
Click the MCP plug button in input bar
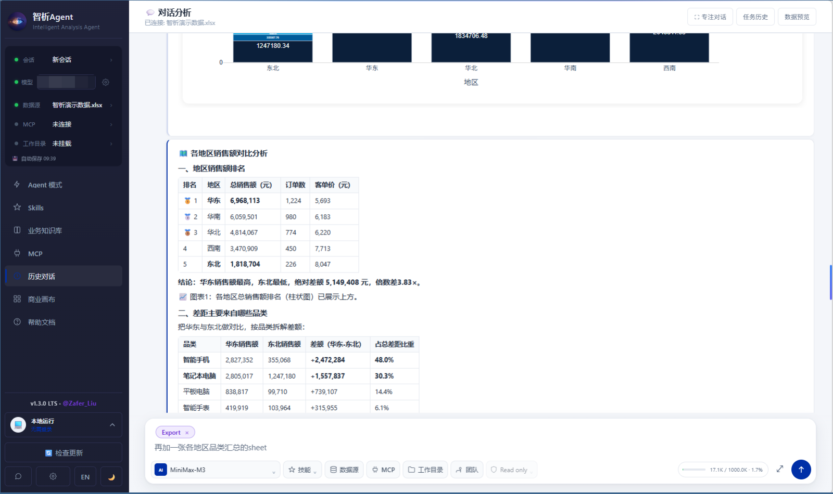[384, 470]
